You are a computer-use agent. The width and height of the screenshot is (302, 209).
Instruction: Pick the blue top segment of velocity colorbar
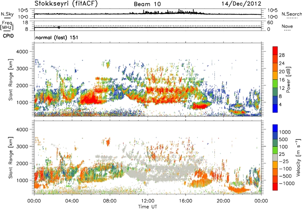[275, 128]
